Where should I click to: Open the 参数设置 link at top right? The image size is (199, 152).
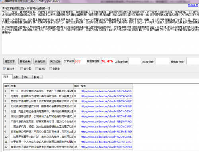pos(193,5)
